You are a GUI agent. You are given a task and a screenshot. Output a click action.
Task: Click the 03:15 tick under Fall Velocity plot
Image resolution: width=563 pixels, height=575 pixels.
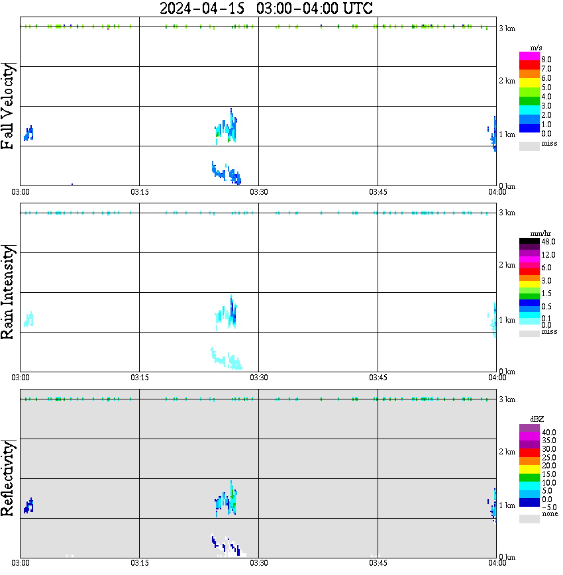pyautogui.click(x=139, y=192)
